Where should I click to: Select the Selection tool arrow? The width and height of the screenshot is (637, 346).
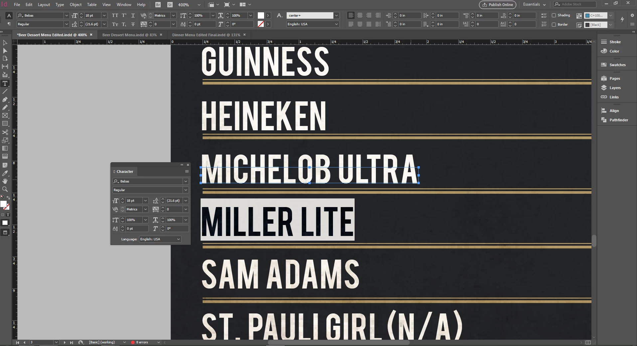(x=5, y=43)
